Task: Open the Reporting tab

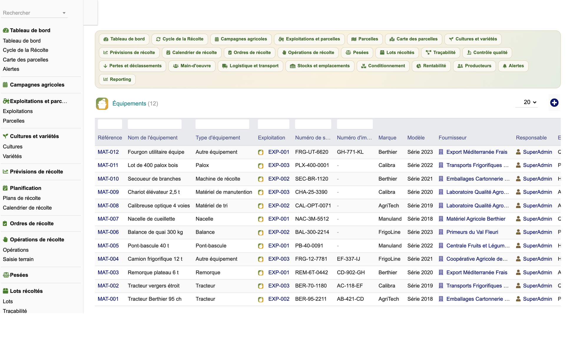Action: click(x=117, y=79)
